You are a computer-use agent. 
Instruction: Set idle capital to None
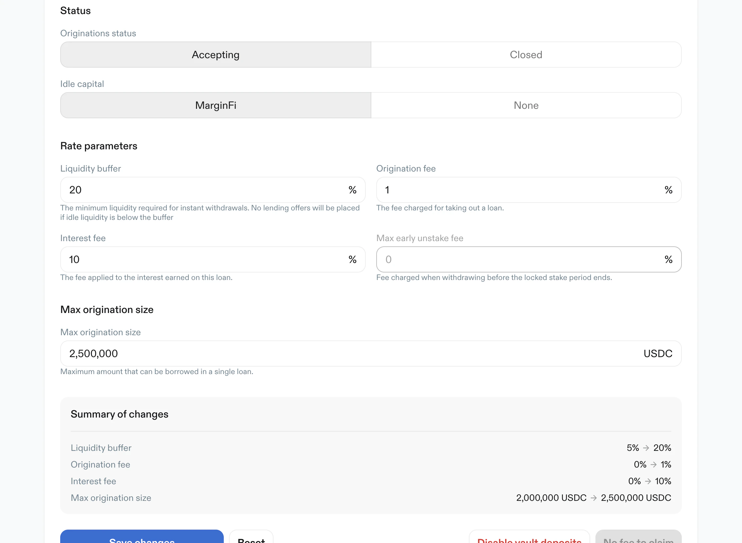(x=526, y=105)
